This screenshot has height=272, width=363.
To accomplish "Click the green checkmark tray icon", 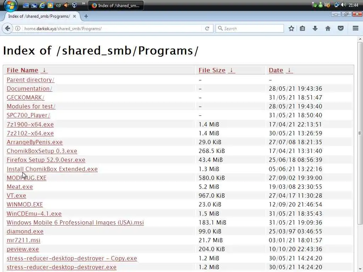I will (314, 5).
